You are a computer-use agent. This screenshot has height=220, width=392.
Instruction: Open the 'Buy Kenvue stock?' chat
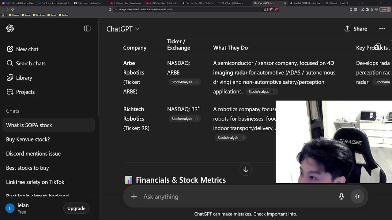(x=28, y=139)
